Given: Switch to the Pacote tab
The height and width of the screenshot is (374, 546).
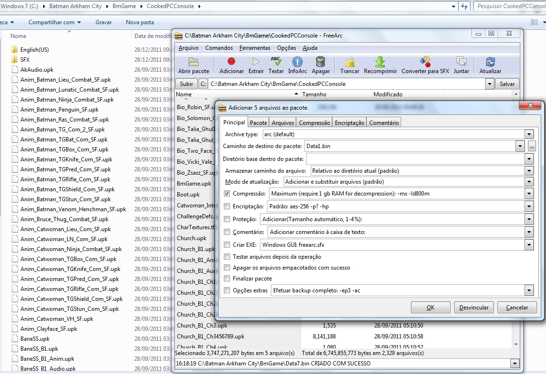Looking at the screenshot, I should tap(258, 123).
